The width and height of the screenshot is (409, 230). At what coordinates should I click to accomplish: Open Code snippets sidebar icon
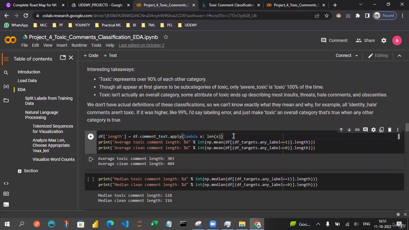point(6,183)
